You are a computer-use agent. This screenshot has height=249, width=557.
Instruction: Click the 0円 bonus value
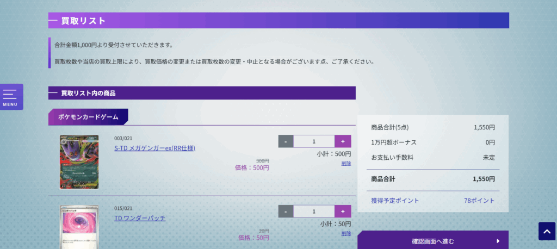490,142
